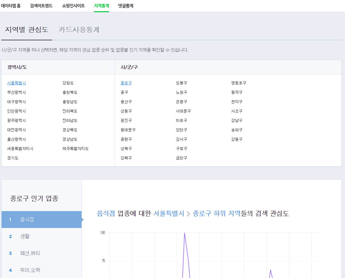Choose 제주특별자치도 province

pyautogui.click(x=75, y=149)
